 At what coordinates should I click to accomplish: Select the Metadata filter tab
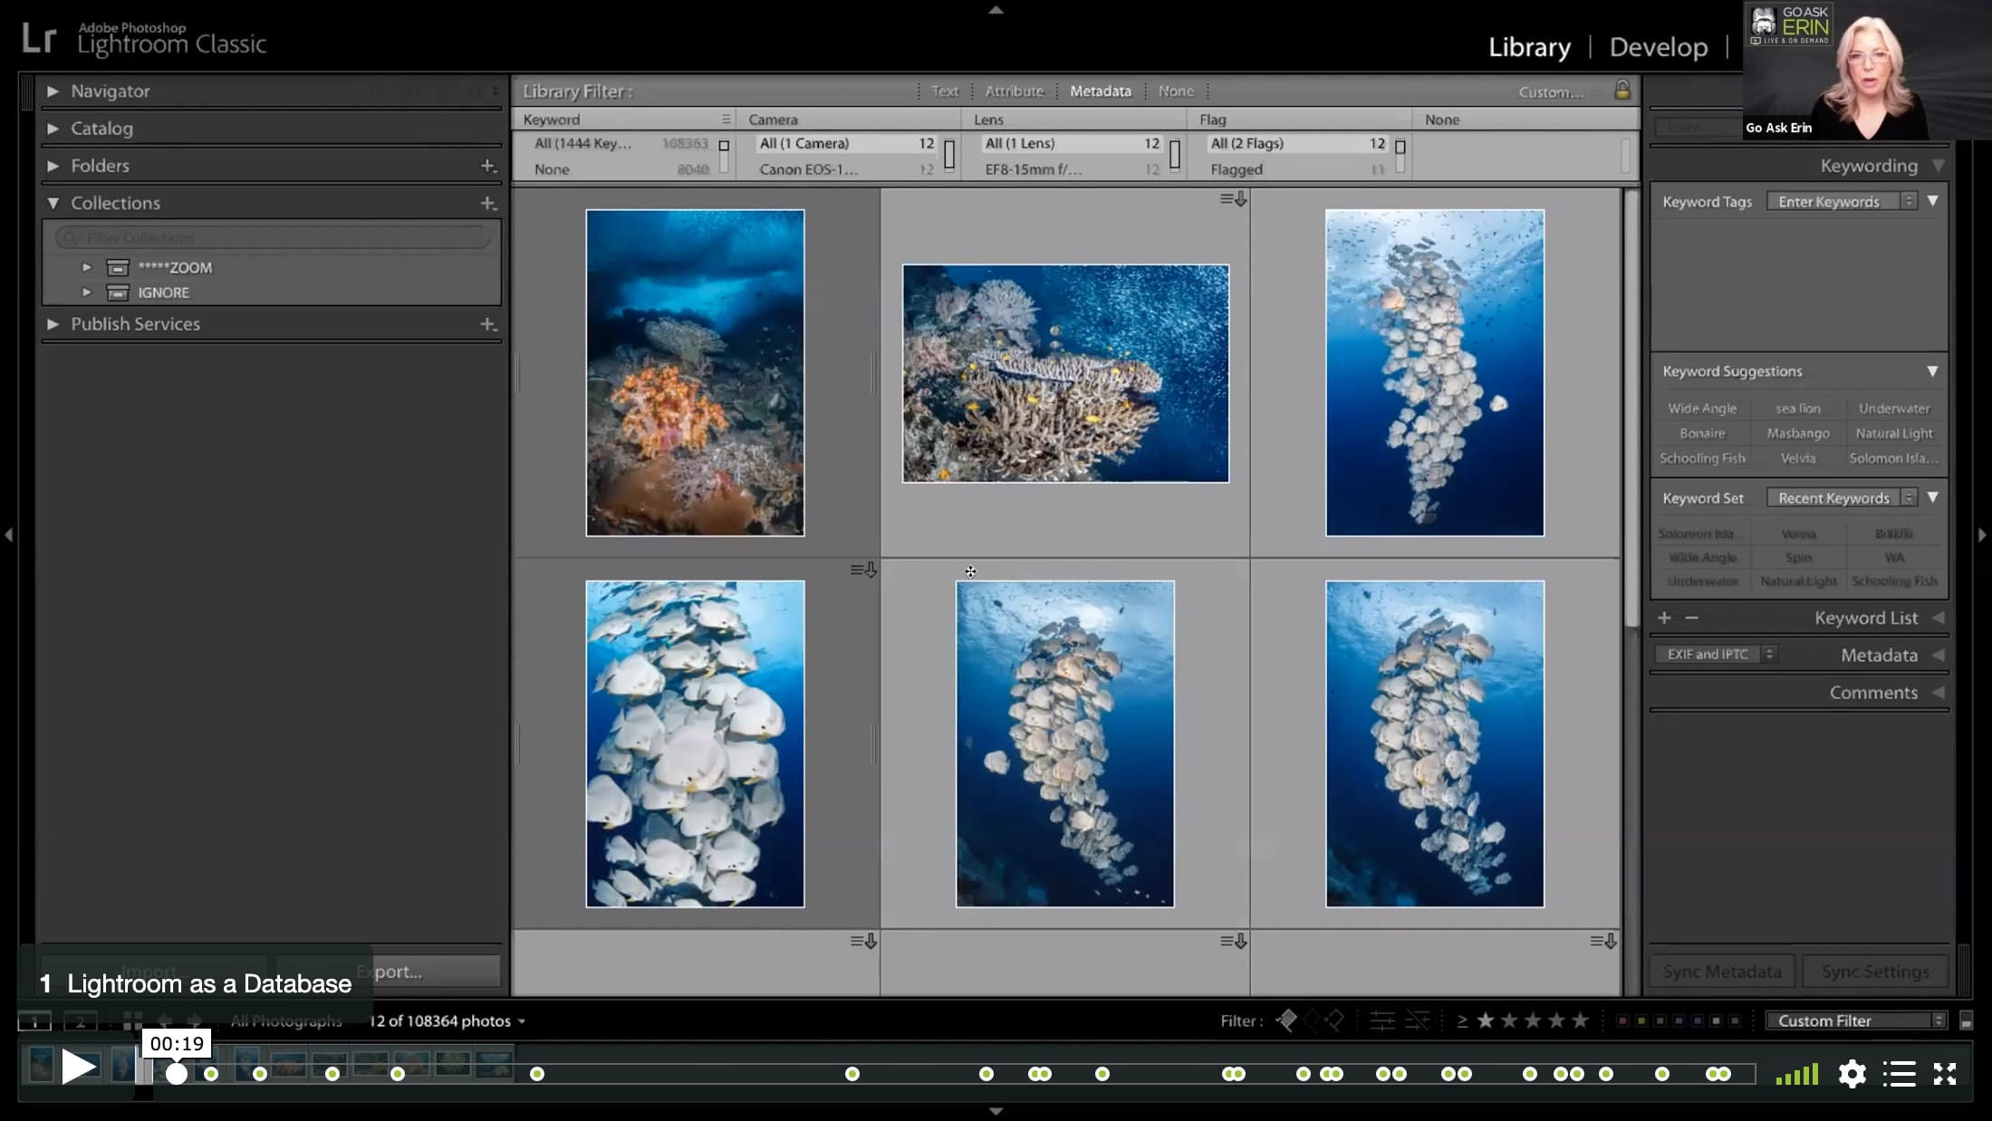(x=1100, y=91)
